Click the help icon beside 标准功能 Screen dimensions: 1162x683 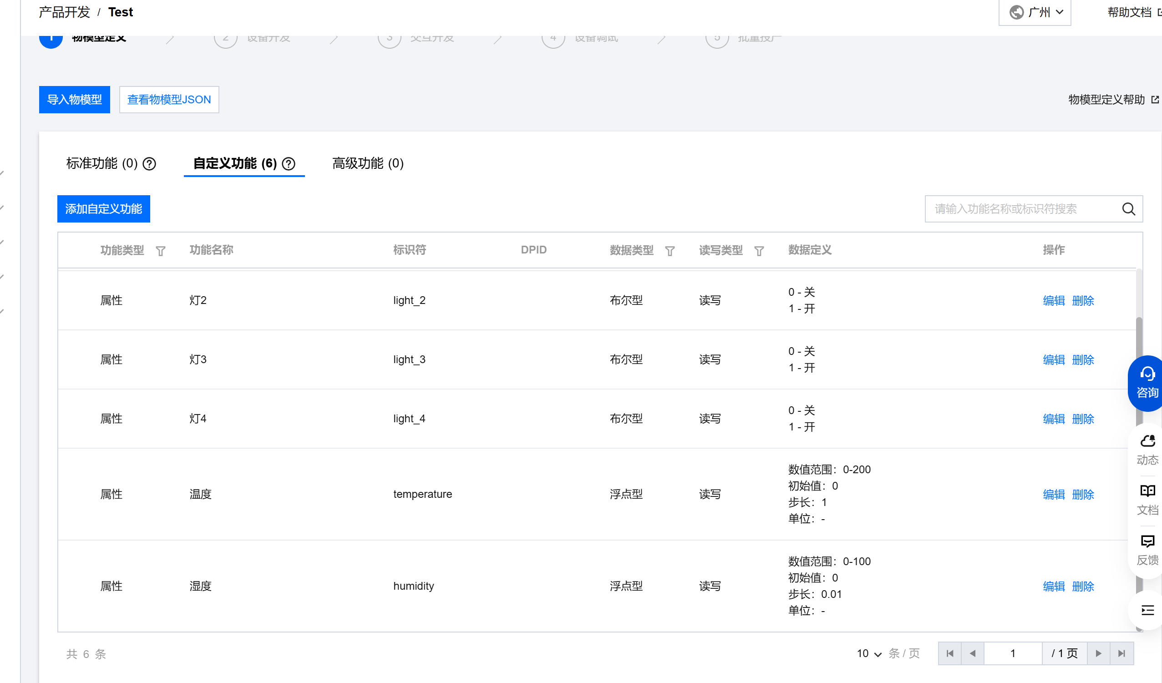click(149, 164)
